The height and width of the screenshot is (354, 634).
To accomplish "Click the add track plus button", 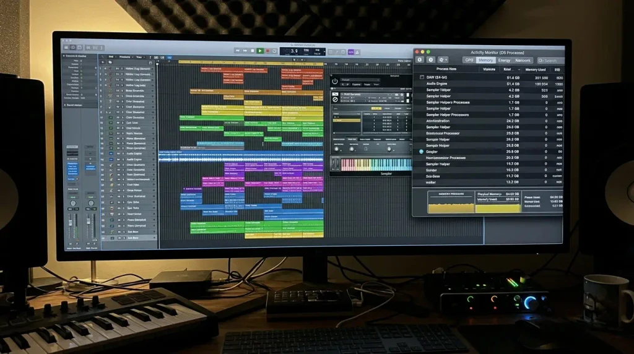I will (x=103, y=63).
